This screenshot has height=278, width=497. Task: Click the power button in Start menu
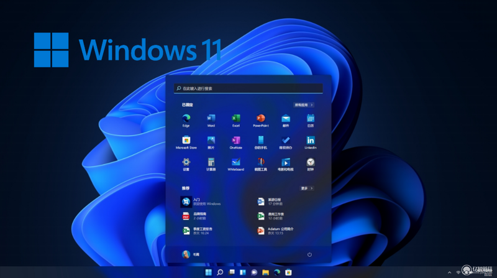click(309, 254)
